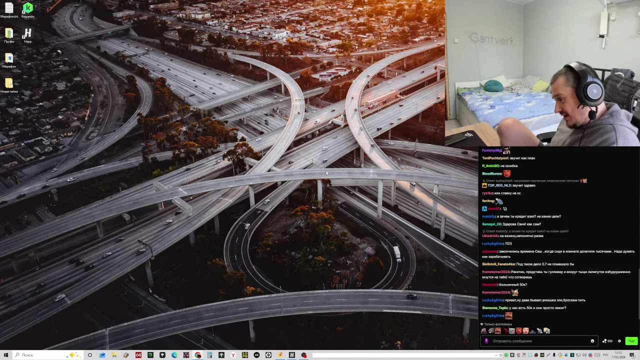Open Yandex Browser from the taskbar
Image resolution: width=640 pixels, height=360 pixels.
[x=233, y=355]
